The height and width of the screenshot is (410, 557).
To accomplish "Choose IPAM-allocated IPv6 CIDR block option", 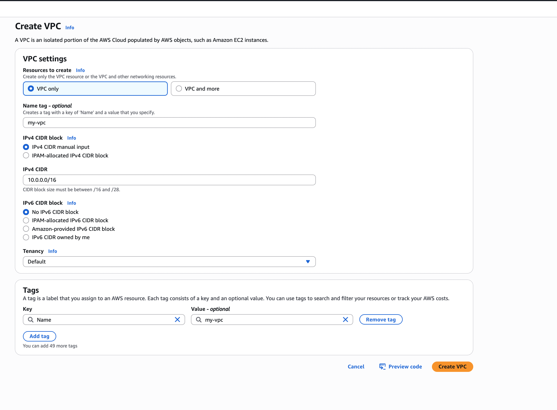I will [x=26, y=220].
